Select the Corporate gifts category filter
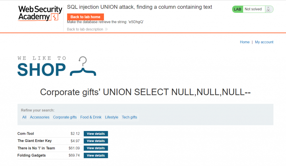Image resolution: width=286 pixels, height=166 pixels. pos(65,117)
